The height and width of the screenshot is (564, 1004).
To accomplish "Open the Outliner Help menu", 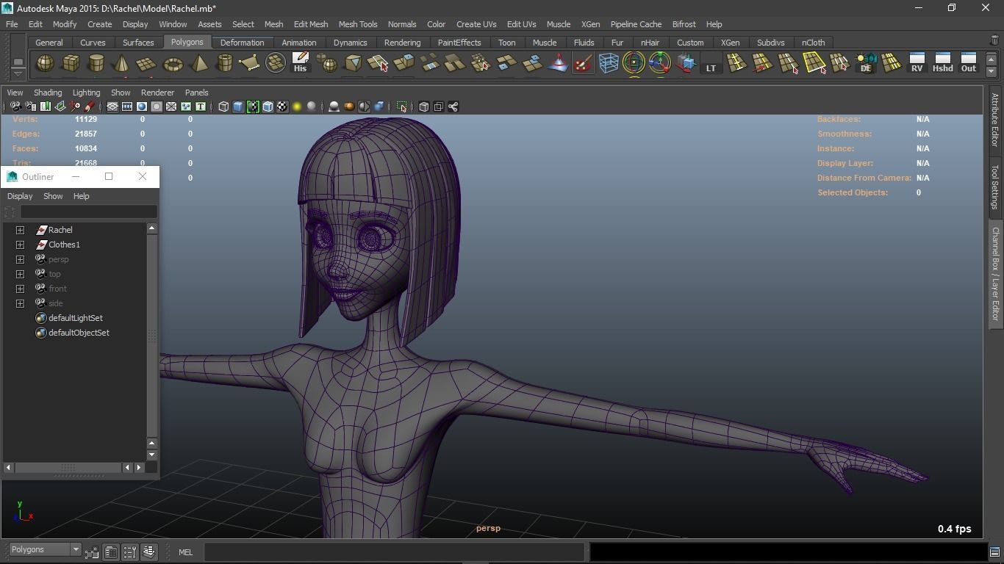I will pyautogui.click(x=81, y=196).
